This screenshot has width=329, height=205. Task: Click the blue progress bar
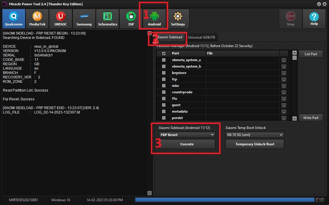point(225,200)
